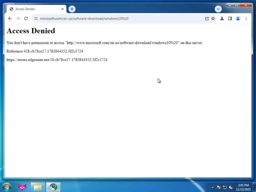Share this page icon in address bar

(x=207, y=18)
